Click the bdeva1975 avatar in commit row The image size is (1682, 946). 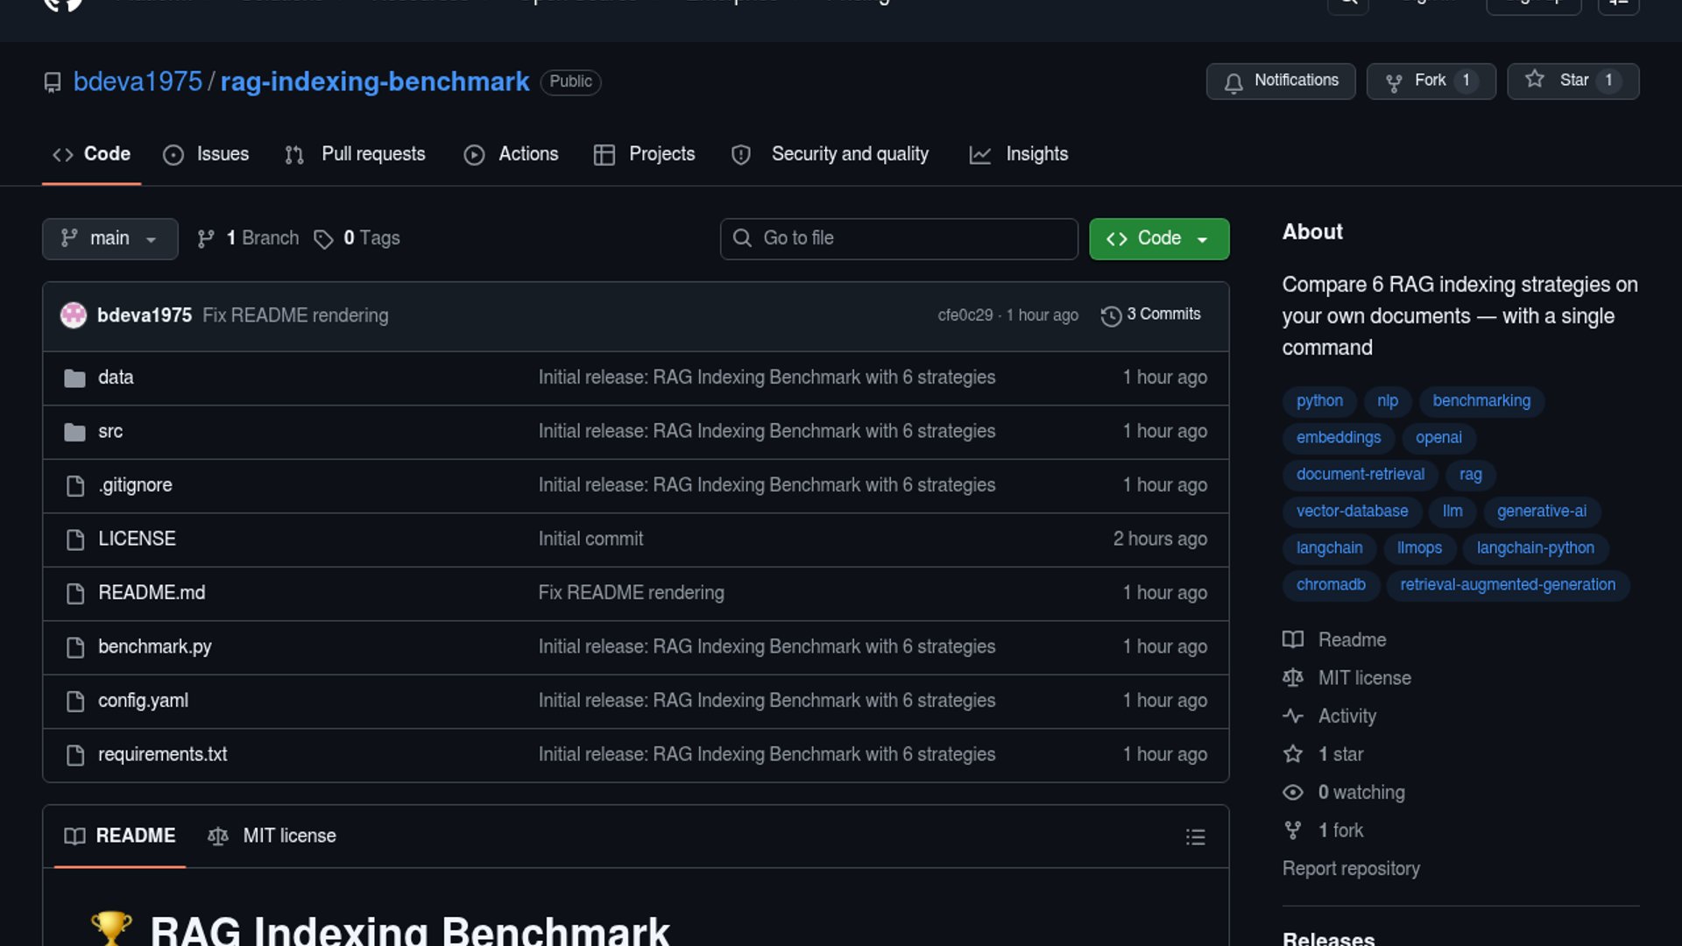[74, 315]
